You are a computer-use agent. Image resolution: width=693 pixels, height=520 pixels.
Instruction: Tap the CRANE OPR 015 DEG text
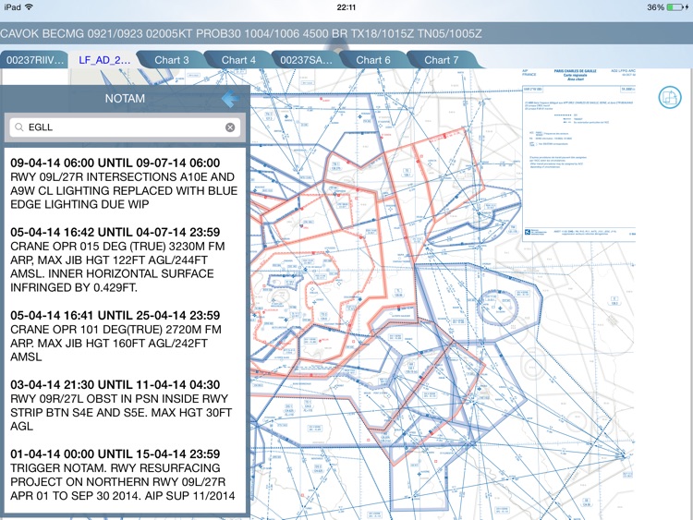(118, 267)
